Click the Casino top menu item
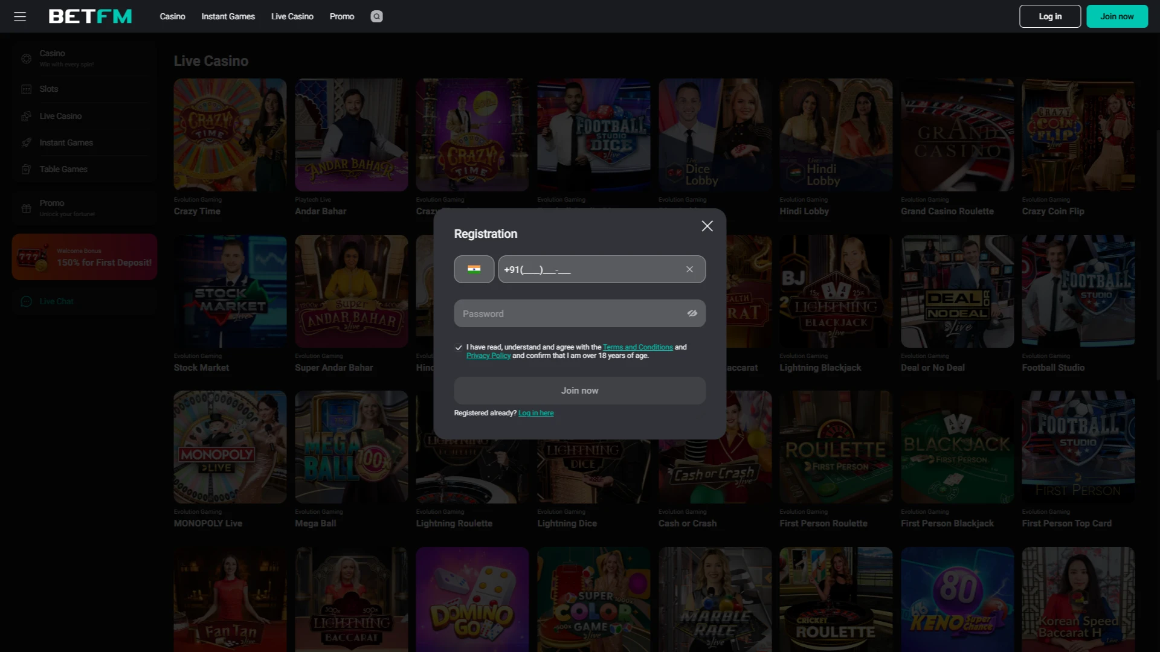 [172, 16]
